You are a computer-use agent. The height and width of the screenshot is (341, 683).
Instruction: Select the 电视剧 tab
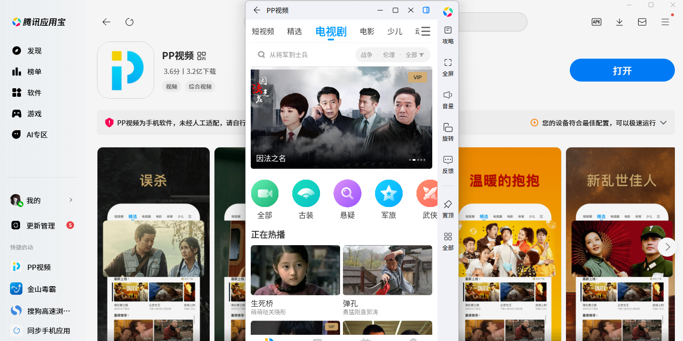pyautogui.click(x=331, y=31)
